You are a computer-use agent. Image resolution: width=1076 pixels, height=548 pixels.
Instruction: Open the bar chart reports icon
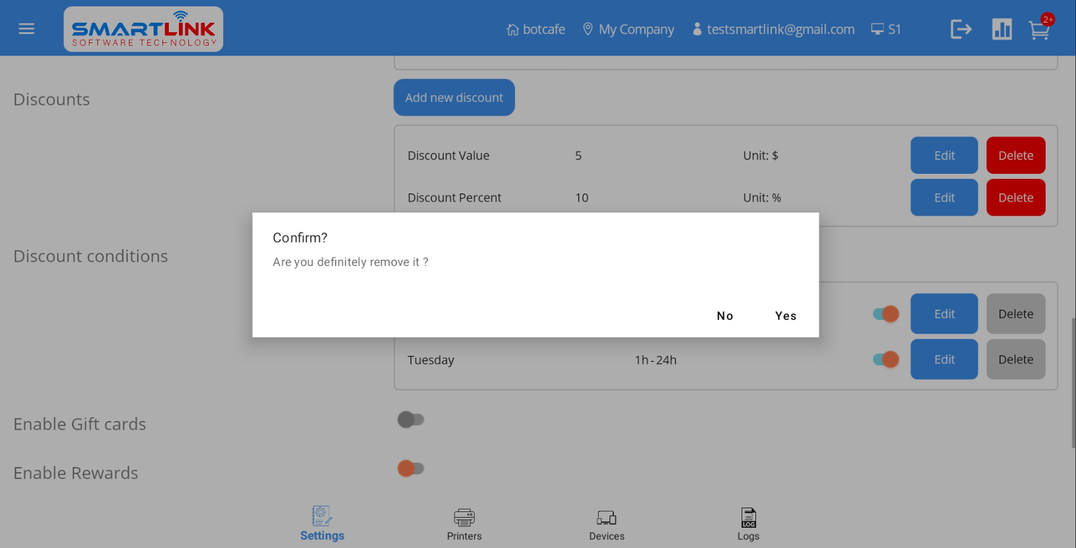pyautogui.click(x=1001, y=29)
